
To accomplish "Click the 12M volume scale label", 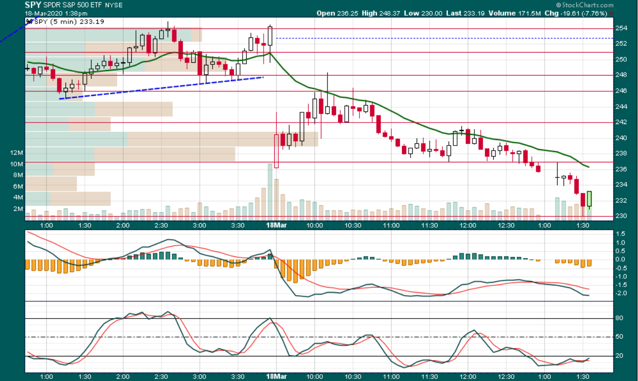I will (x=16, y=153).
